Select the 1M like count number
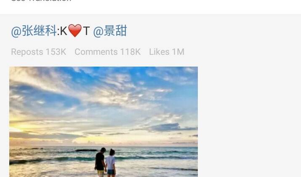Image resolution: width=301 pixels, height=177 pixels. (x=178, y=52)
